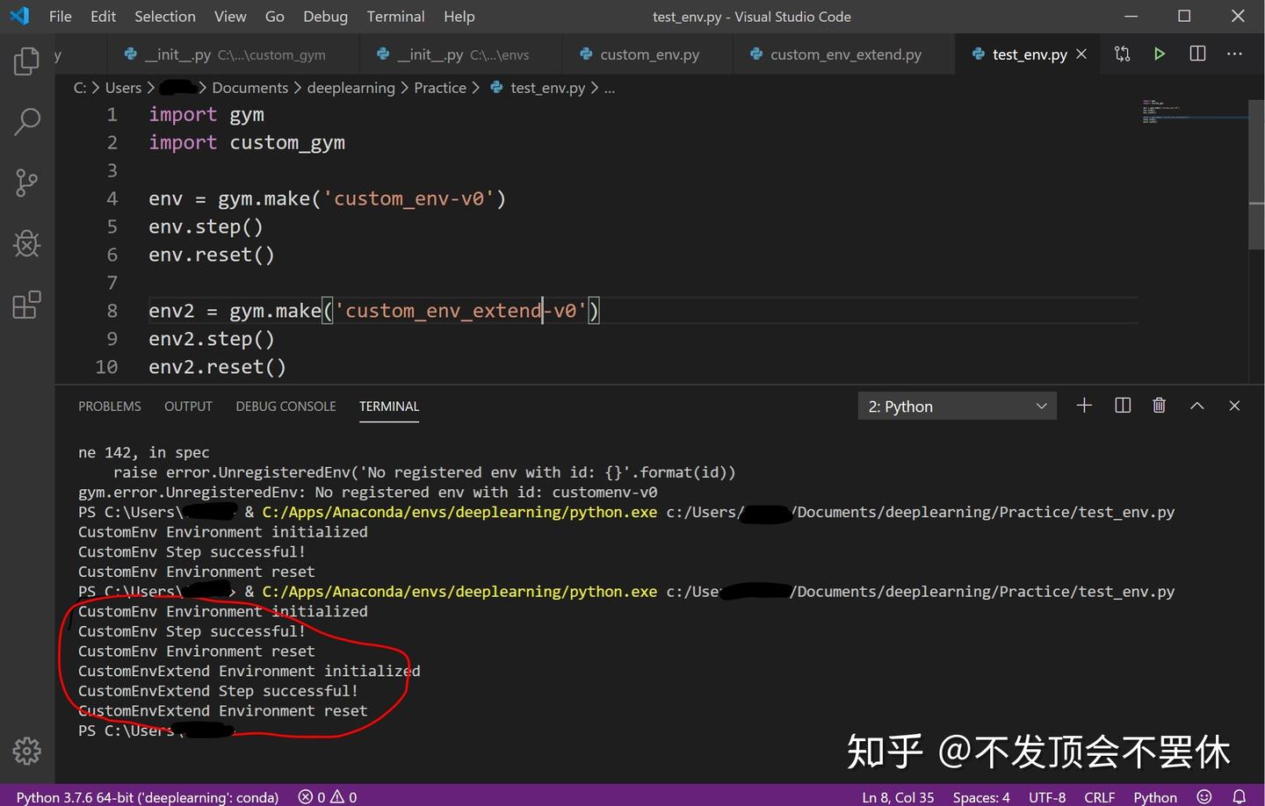
Task: Split the editor
Action: pyautogui.click(x=1196, y=54)
